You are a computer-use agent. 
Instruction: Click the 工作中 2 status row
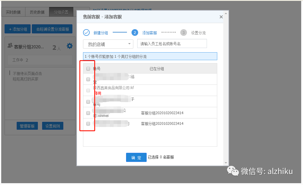tap(40, 60)
